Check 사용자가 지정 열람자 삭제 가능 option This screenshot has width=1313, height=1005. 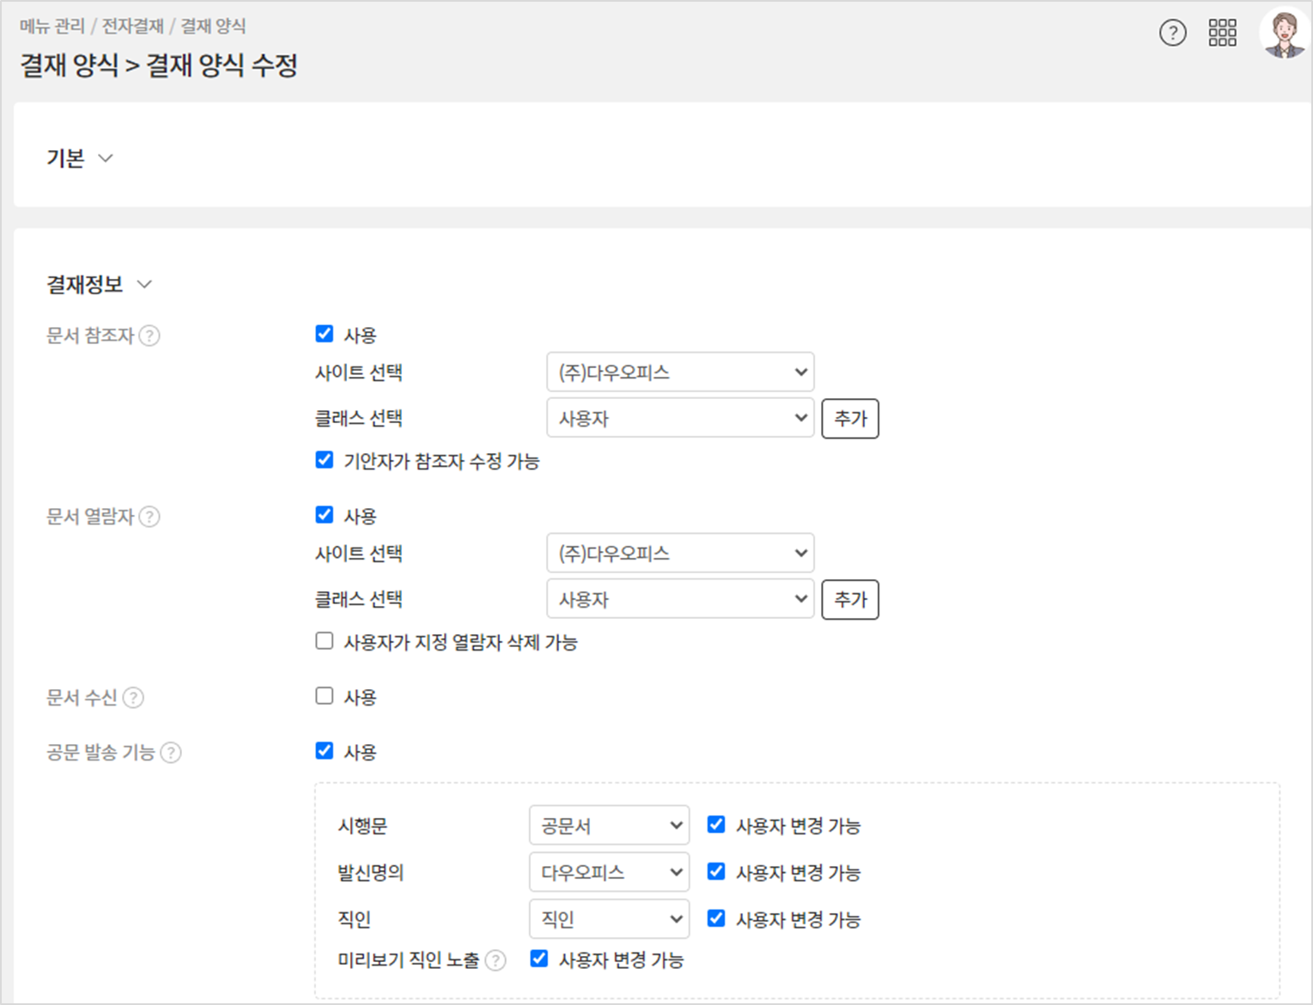click(325, 641)
